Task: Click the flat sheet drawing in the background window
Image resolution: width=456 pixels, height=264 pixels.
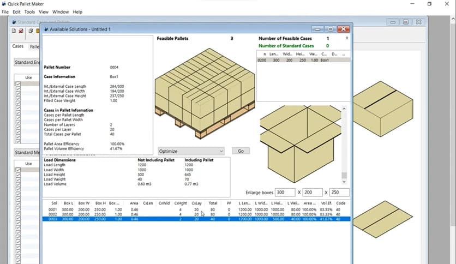Action: pyautogui.click(x=383, y=219)
